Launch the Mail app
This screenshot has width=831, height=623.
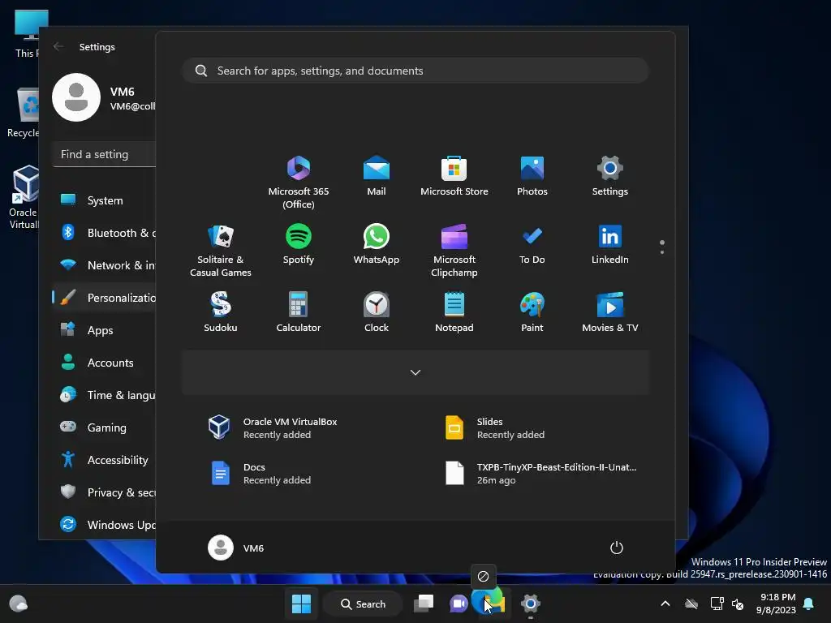point(377,176)
